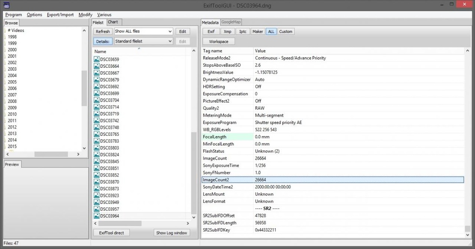The image size is (475, 249).
Task: Select the # Videos folder
Action: (x=16, y=30)
